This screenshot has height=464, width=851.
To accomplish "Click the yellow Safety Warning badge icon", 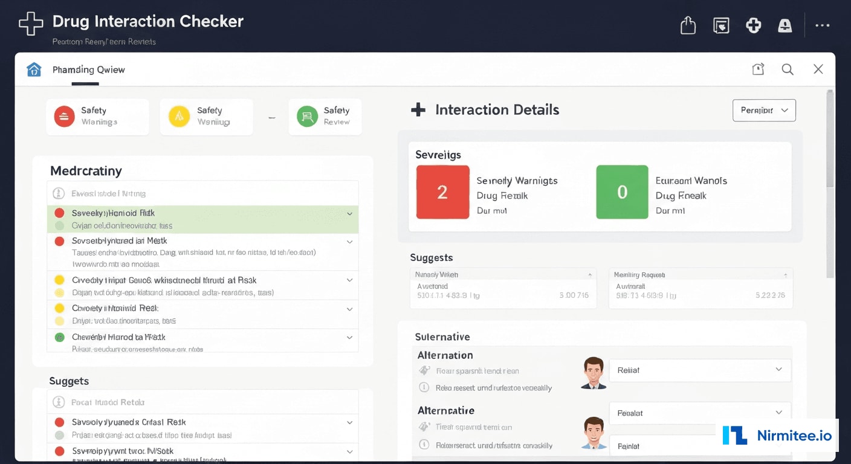I will [x=178, y=116].
